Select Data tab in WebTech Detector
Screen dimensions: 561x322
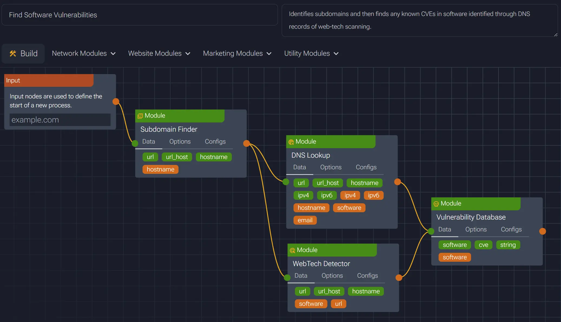pos(301,275)
